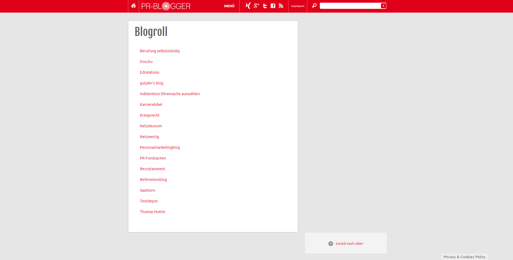
Task: Open the Kriegsrecht link
Action: pyautogui.click(x=150, y=115)
